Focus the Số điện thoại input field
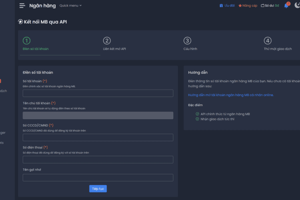Screen dimensions: 300x200 point(98,159)
